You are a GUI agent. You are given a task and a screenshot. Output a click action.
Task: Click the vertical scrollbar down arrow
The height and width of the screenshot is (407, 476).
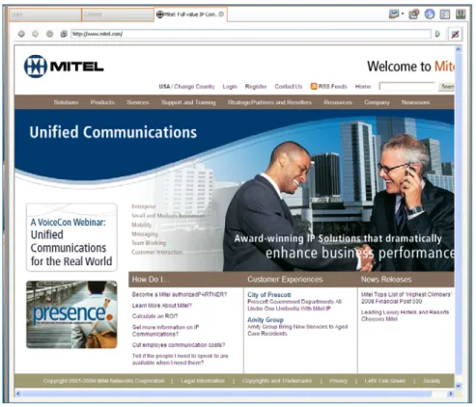click(459, 386)
